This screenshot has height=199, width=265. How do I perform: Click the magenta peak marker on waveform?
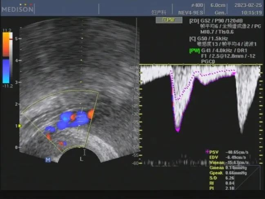(x=178, y=130)
